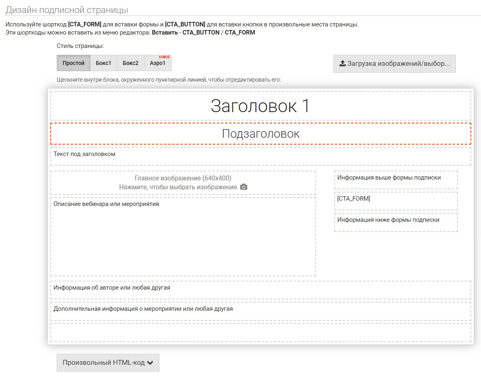
Task: Click the empty bottom editable block
Action: (x=260, y=332)
